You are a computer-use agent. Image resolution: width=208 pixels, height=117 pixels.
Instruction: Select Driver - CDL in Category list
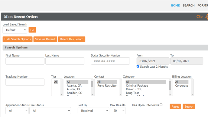pyautogui.click(x=134, y=89)
